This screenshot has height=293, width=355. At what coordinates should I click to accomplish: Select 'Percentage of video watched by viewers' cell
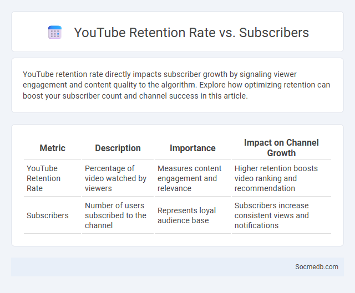click(118, 178)
